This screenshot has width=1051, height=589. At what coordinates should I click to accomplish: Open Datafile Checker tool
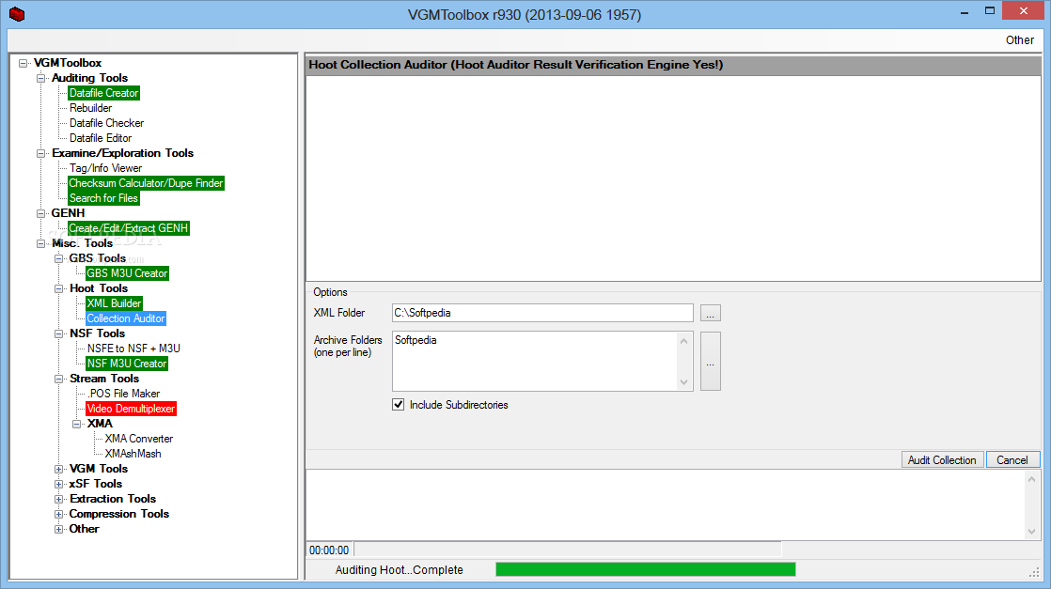[106, 123]
